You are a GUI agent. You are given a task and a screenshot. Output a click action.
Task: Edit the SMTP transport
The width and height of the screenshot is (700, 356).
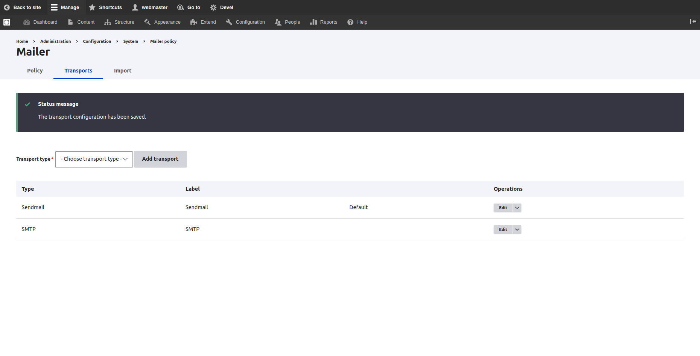(x=503, y=229)
